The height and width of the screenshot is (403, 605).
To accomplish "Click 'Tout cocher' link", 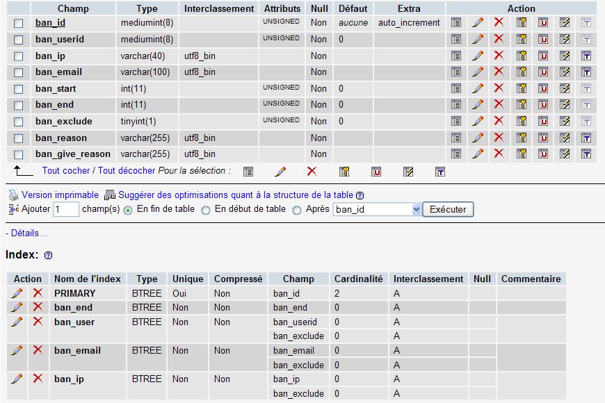I will 66,170.
